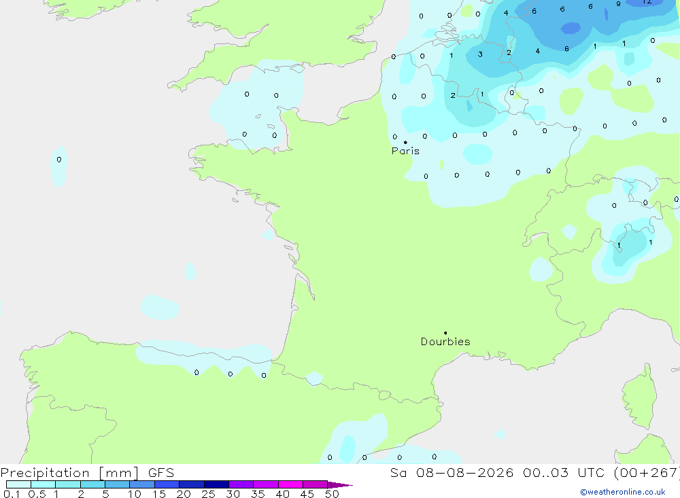Click the 'Precipitation [mm]' title text
This screenshot has height=498, width=680.
click(x=69, y=473)
